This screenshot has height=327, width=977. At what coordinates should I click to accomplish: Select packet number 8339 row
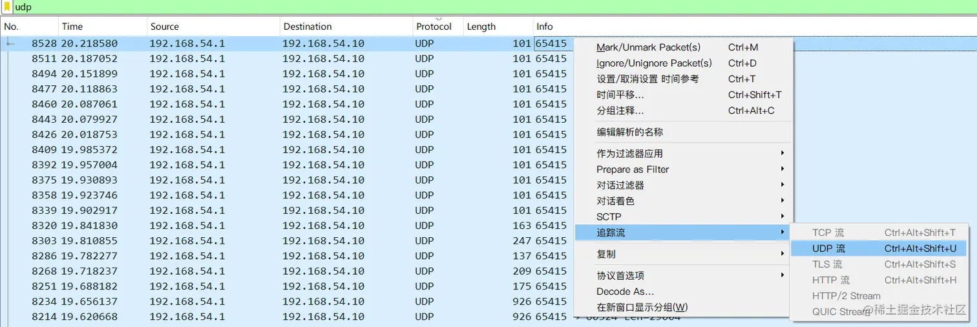point(287,210)
